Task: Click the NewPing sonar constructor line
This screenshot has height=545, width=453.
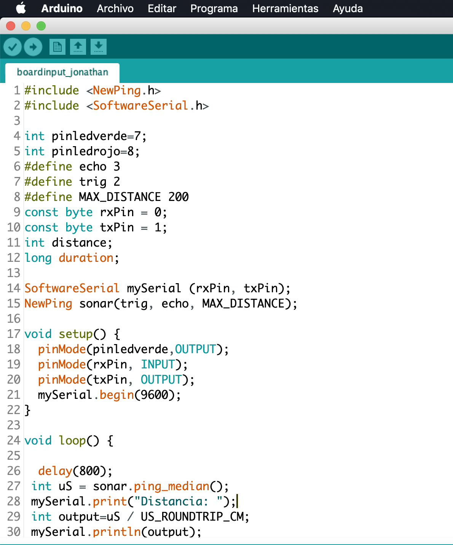Action: (161, 304)
